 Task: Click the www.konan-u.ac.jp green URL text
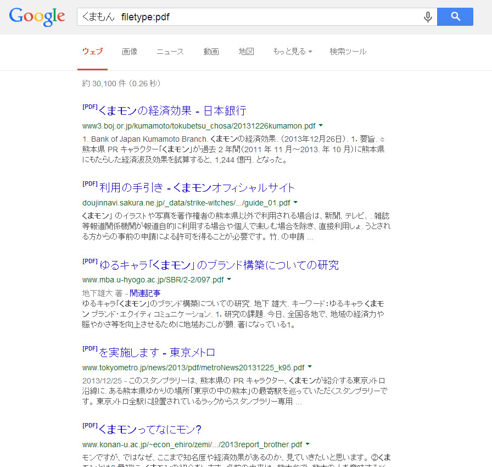192,444
